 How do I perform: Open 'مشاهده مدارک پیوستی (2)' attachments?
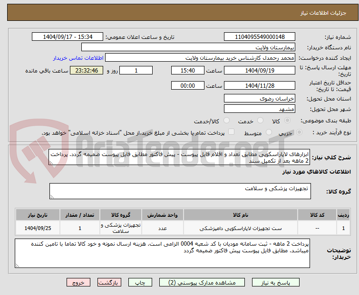(202, 283)
